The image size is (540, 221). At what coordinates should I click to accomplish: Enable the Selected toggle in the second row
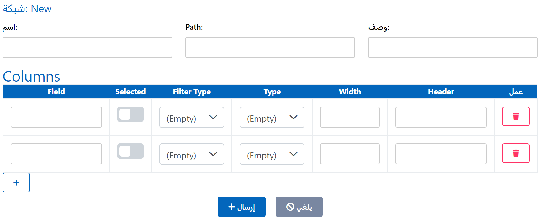click(x=130, y=151)
